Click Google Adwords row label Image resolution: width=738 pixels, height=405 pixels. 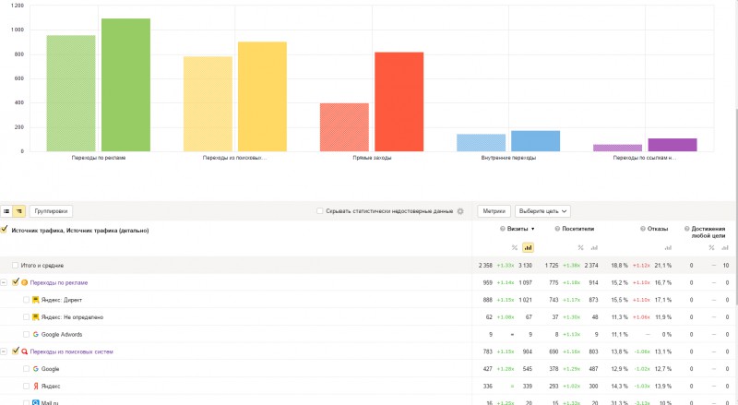click(62, 334)
